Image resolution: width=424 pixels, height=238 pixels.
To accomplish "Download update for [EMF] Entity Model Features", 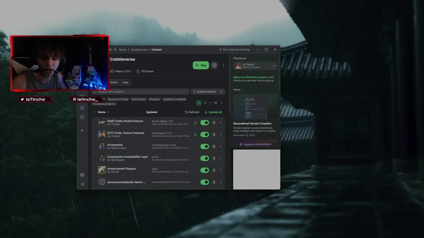I will click(195, 123).
